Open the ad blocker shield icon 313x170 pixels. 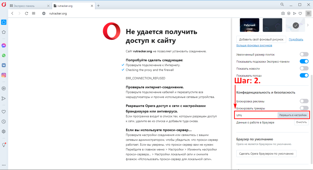tap(289, 13)
